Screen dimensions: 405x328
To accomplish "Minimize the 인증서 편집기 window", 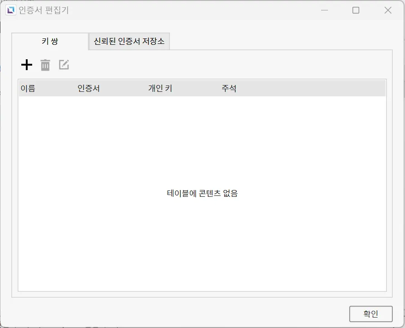I will [x=324, y=10].
